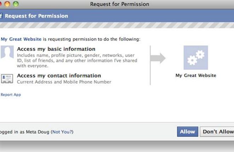The image size is (234, 152).
Task: Click the Facebook logo in the blue header
Action: [x=1, y=16]
